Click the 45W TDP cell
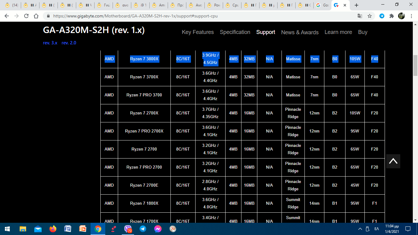Viewport: 418px width, 235px height. click(355, 185)
